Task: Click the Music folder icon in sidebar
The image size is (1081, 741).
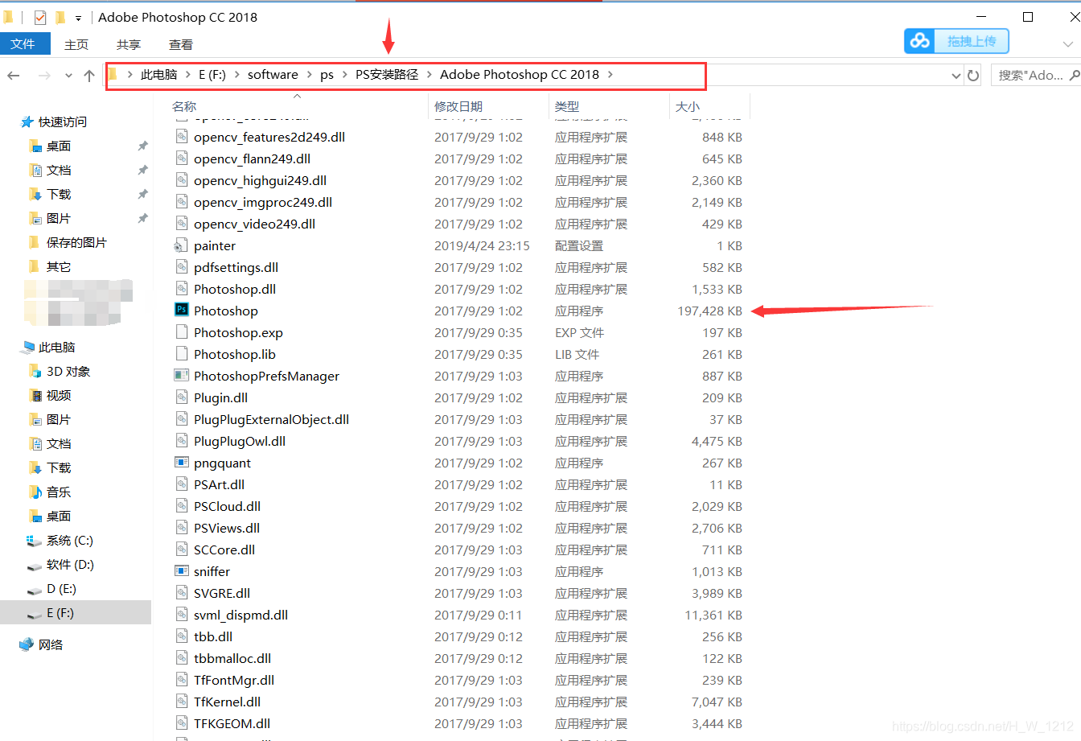Action: click(35, 492)
